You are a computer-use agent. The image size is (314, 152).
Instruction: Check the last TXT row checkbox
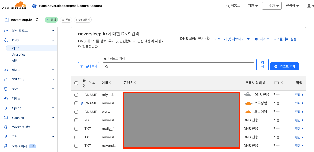pos(76,146)
